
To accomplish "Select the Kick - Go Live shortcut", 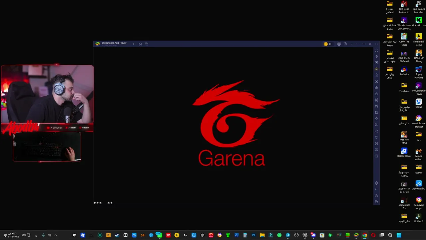I will tap(419, 22).
